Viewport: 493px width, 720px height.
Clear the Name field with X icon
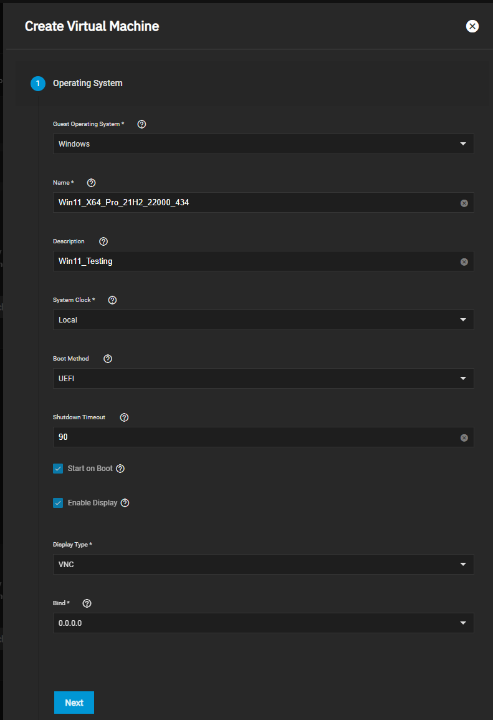click(x=464, y=203)
